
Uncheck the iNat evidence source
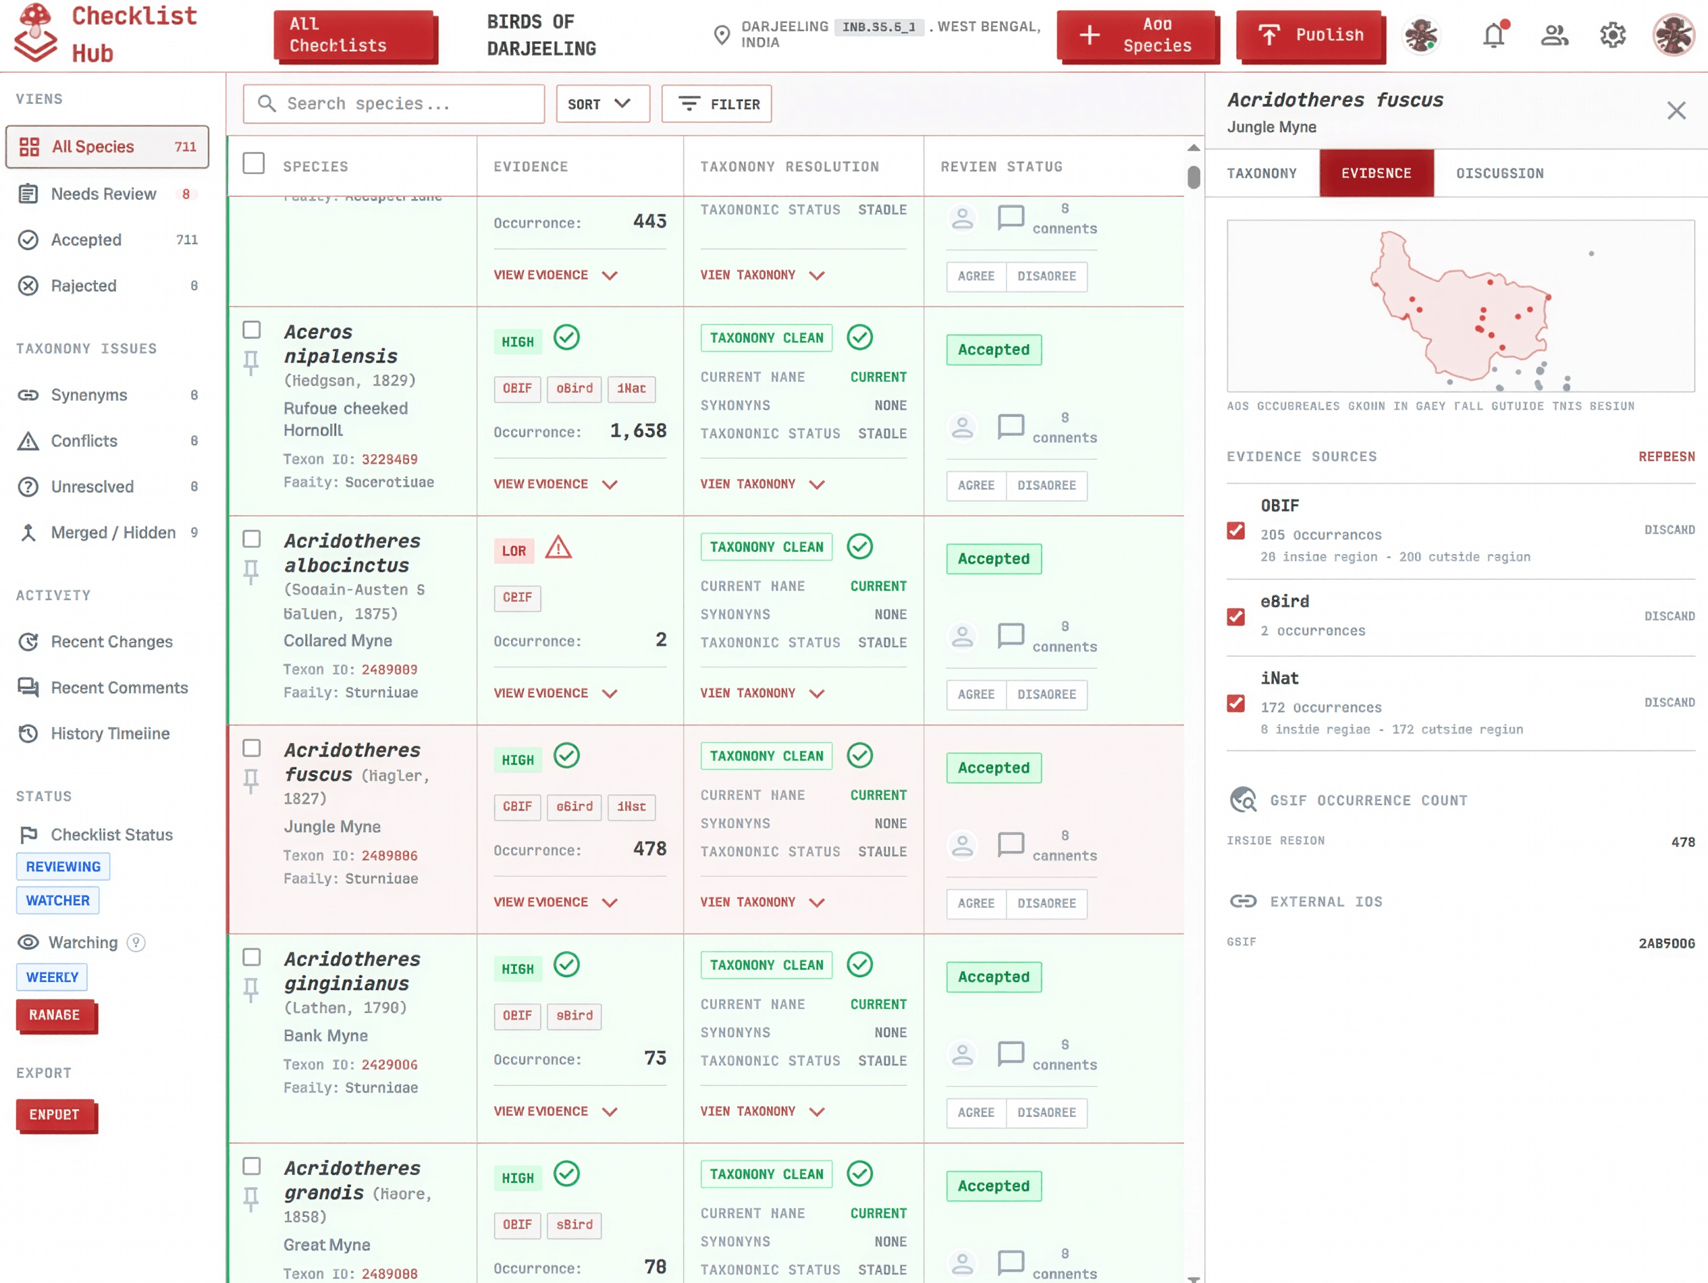click(x=1235, y=703)
